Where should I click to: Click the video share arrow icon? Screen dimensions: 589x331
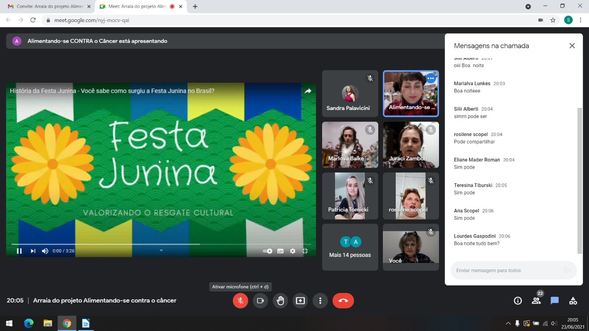308,91
